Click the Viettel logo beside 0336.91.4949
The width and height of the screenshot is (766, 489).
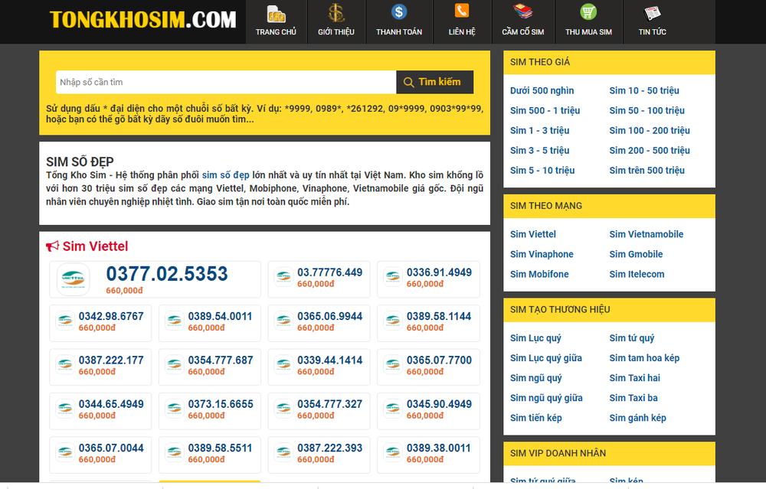(x=393, y=277)
